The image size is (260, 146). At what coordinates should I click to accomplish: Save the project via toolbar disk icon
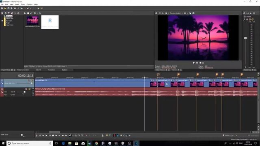9,9
